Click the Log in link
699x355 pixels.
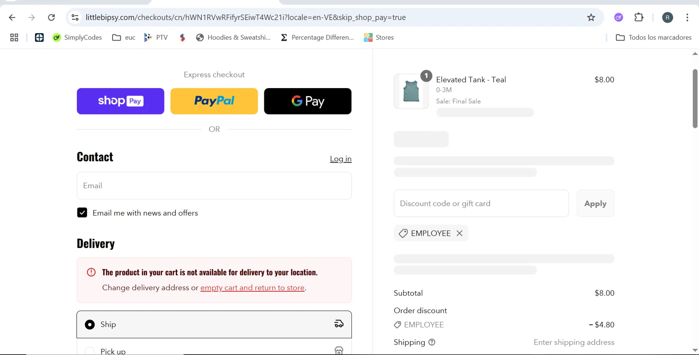point(341,159)
